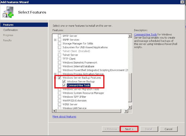Image resolution: width=186 pixels, height=136 pixels.
Task: Select the Telnet Client (Installed) row
Action: click(76, 51)
